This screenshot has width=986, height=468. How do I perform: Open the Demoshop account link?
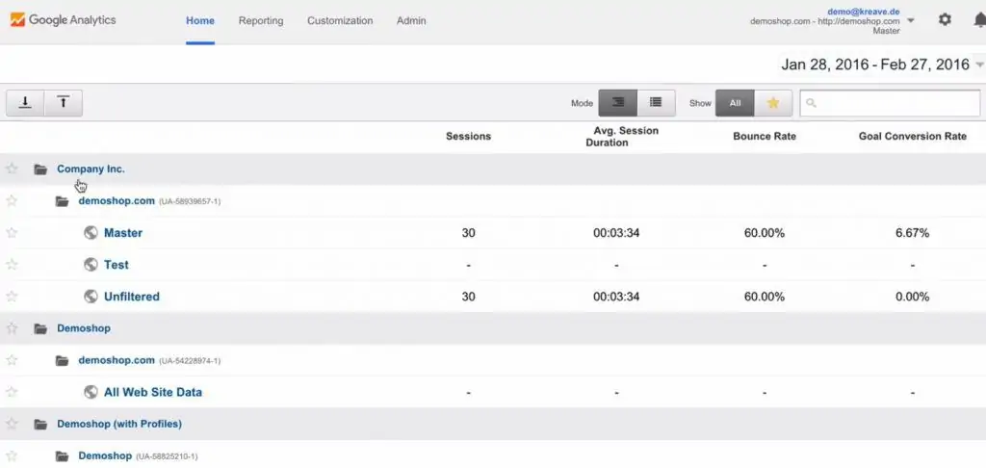(x=84, y=328)
